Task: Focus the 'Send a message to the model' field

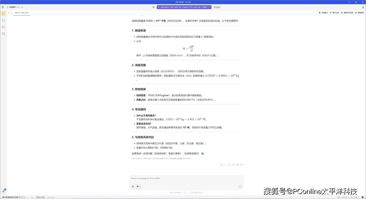Action: point(186,178)
